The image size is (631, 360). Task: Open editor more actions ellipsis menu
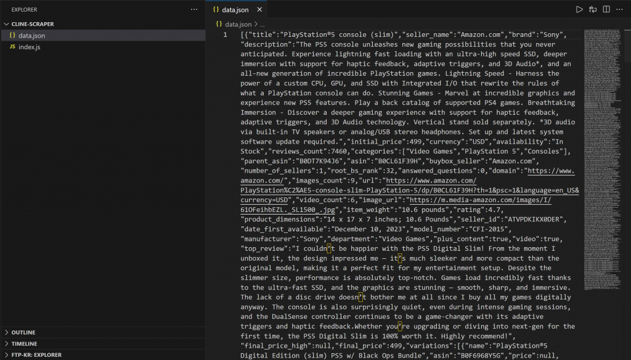(x=619, y=9)
